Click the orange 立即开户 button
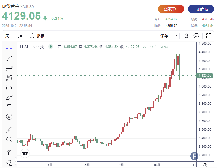 pos(171,9)
